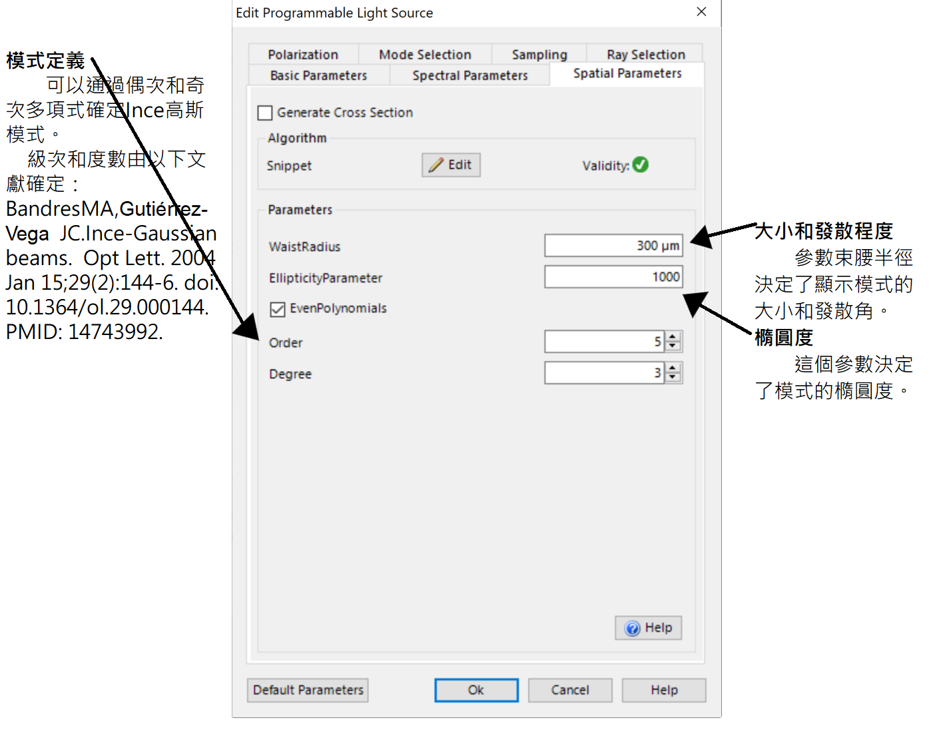Click the Order label text
Viewport: 931px width, 738px height.
point(286,343)
